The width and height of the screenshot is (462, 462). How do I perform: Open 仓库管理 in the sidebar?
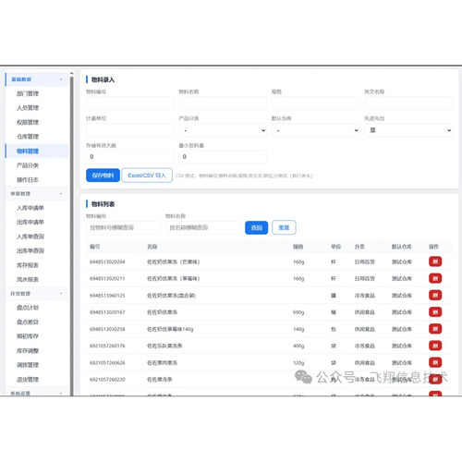click(x=28, y=137)
